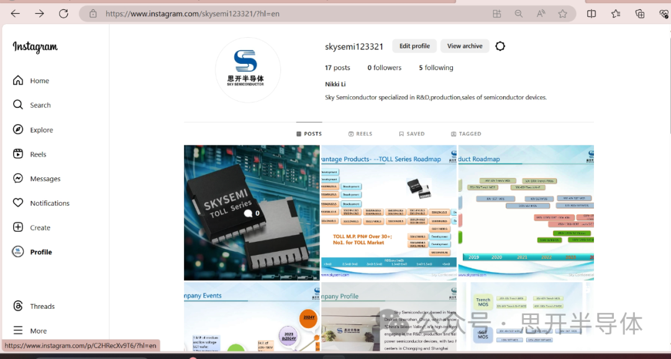
Task: Switch to the REELS tab
Action: (360, 133)
